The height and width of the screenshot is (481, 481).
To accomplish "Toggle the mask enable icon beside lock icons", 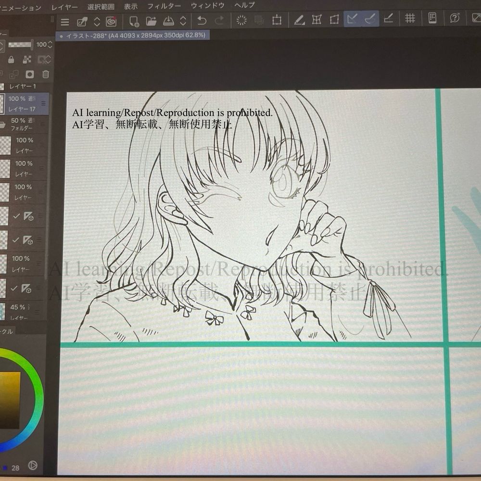I will 42,60.
